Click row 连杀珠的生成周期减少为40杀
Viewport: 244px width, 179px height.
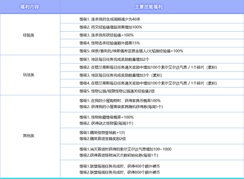click(152, 19)
